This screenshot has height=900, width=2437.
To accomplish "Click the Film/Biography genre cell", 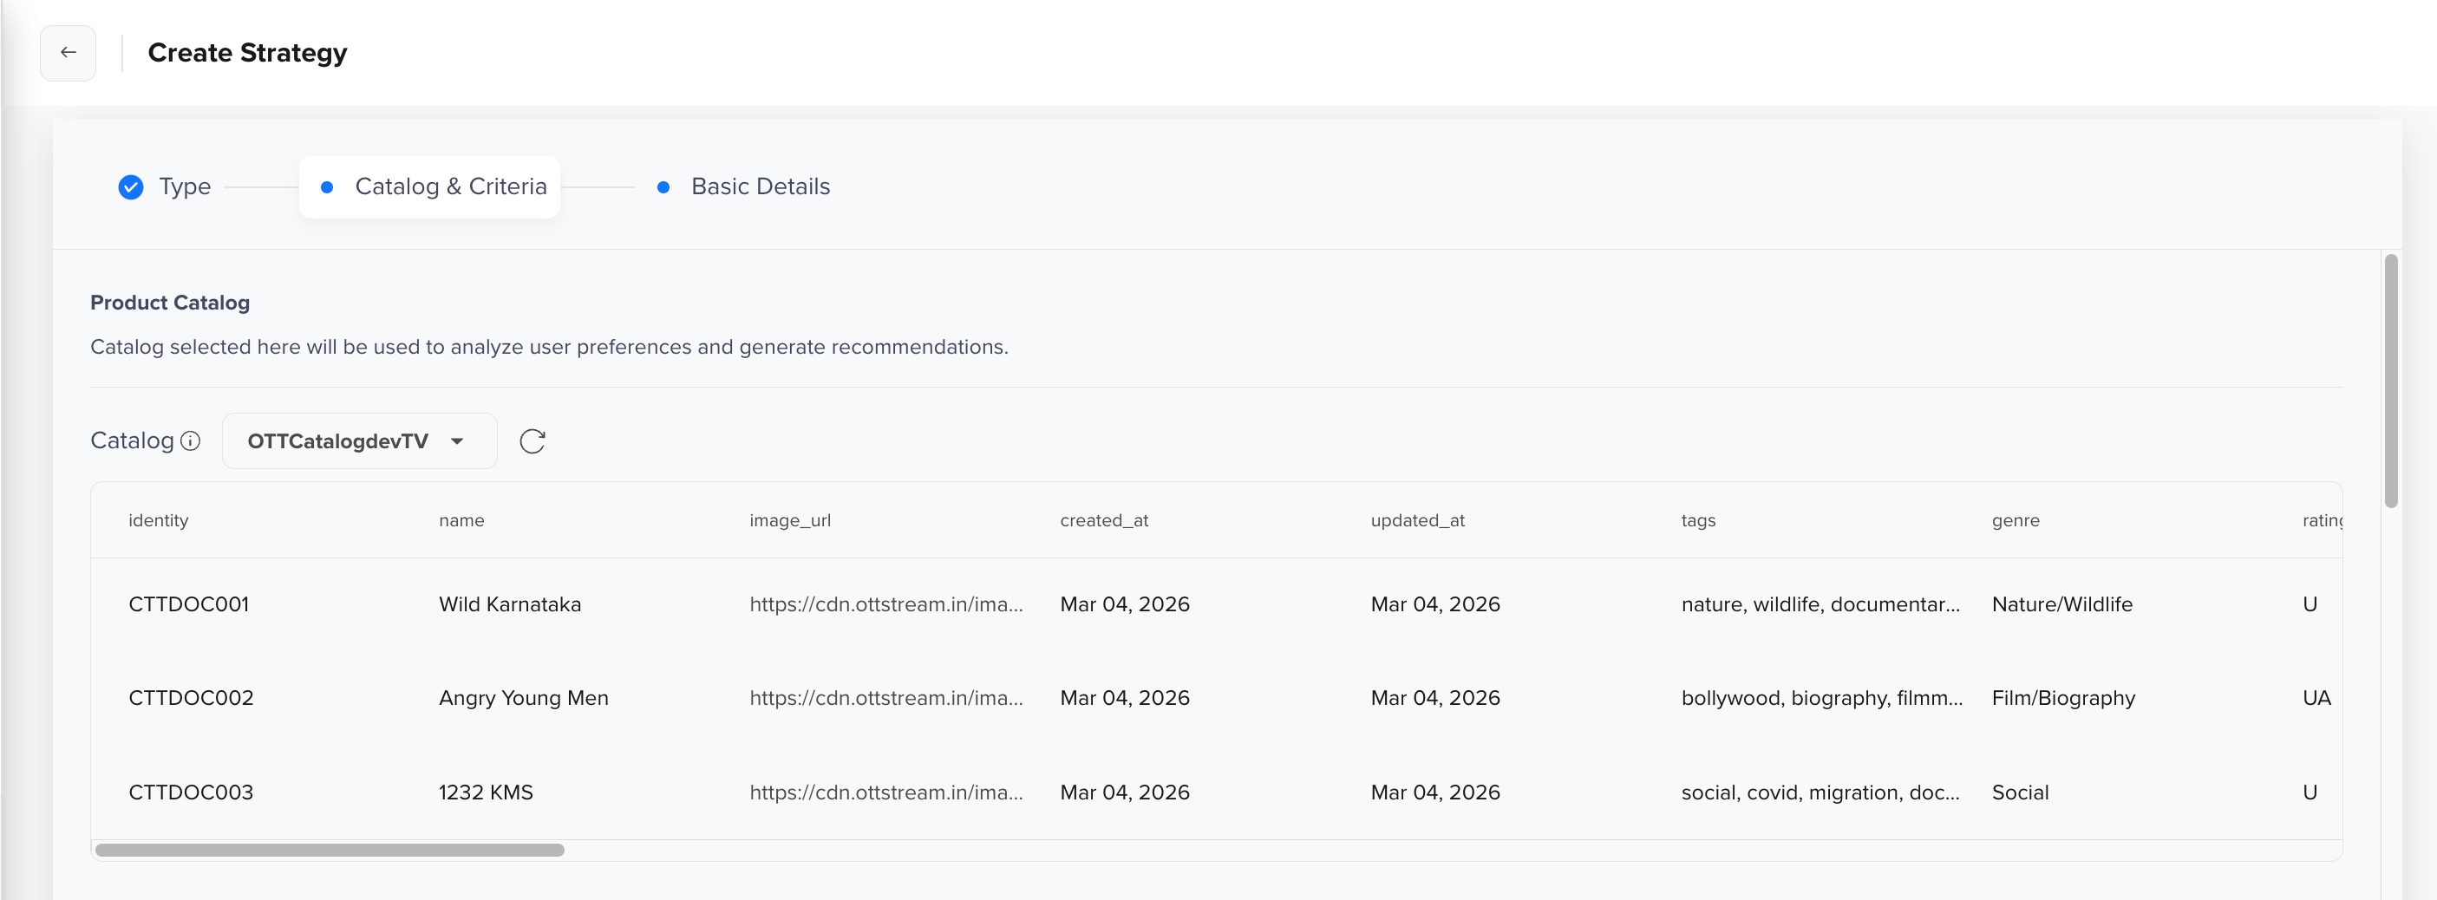I will click(2063, 699).
